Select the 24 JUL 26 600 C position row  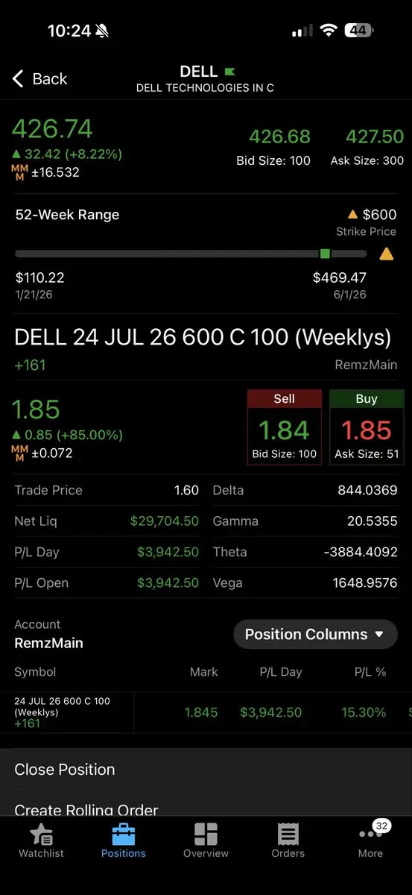click(x=206, y=712)
